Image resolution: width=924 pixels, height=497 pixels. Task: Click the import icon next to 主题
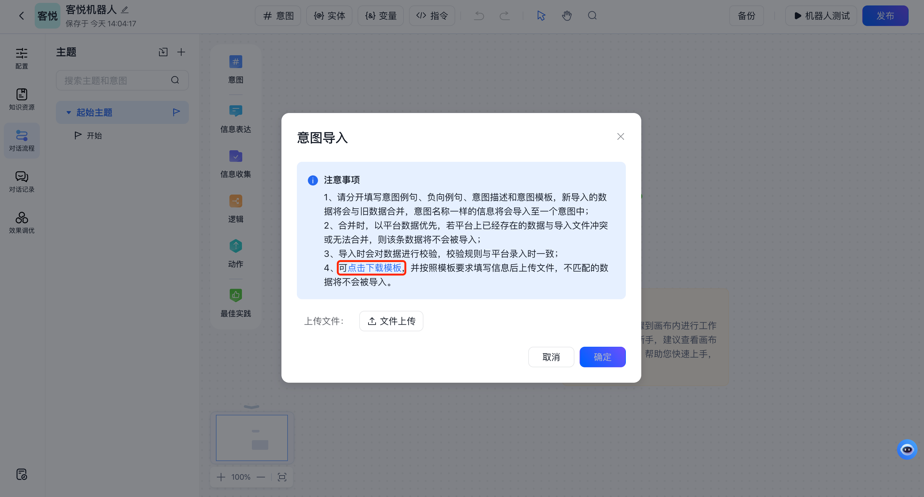163,52
